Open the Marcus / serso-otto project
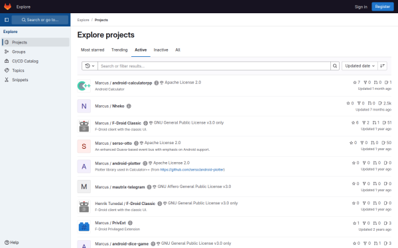Image resolution: width=398 pixels, height=248 pixels. 113,144
